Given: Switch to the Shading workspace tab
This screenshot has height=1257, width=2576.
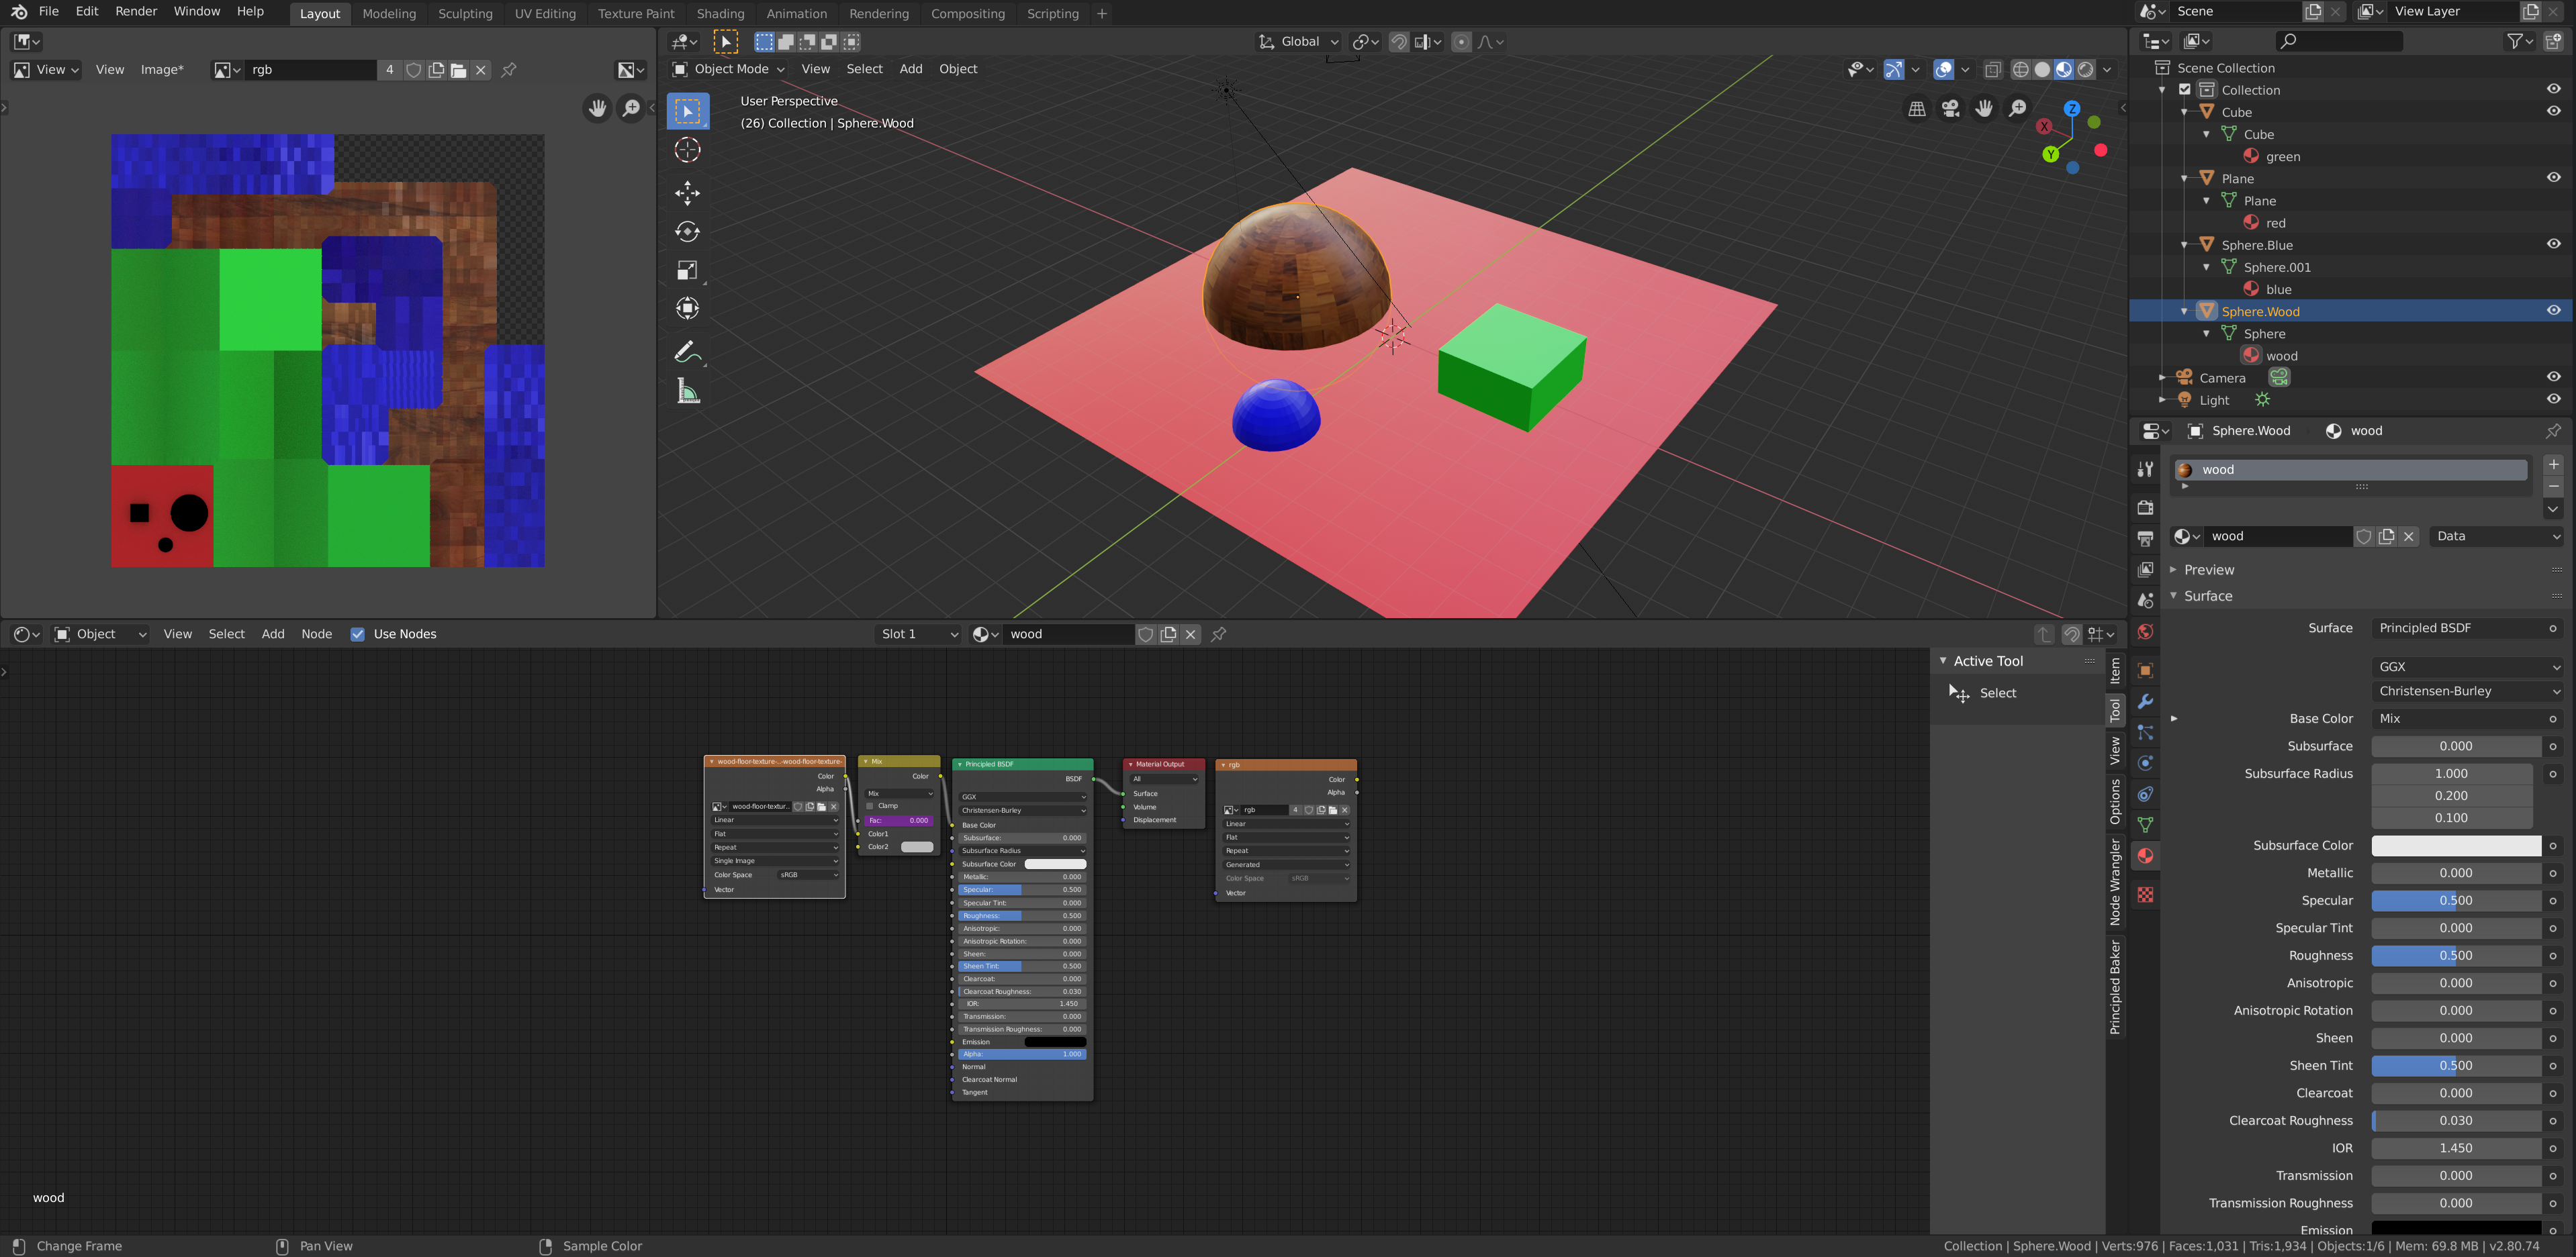Looking at the screenshot, I should coord(720,14).
